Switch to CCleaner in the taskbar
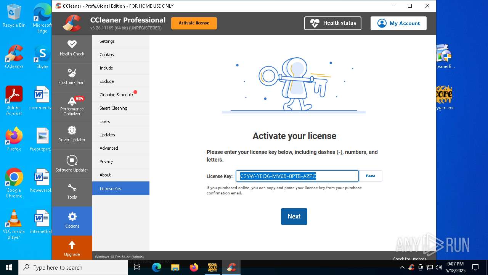Screen dimensions: 488x275 click(x=231, y=267)
